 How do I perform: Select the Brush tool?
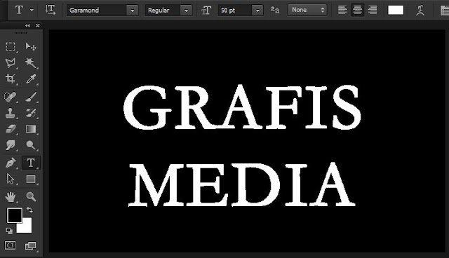click(x=31, y=97)
